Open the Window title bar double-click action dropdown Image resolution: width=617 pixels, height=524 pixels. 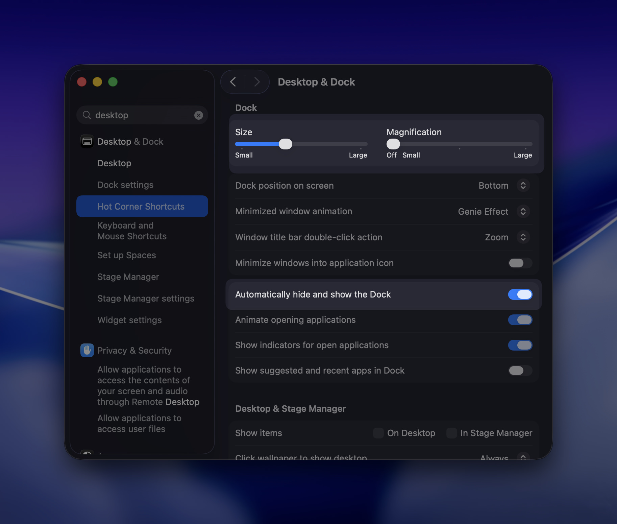pos(523,237)
